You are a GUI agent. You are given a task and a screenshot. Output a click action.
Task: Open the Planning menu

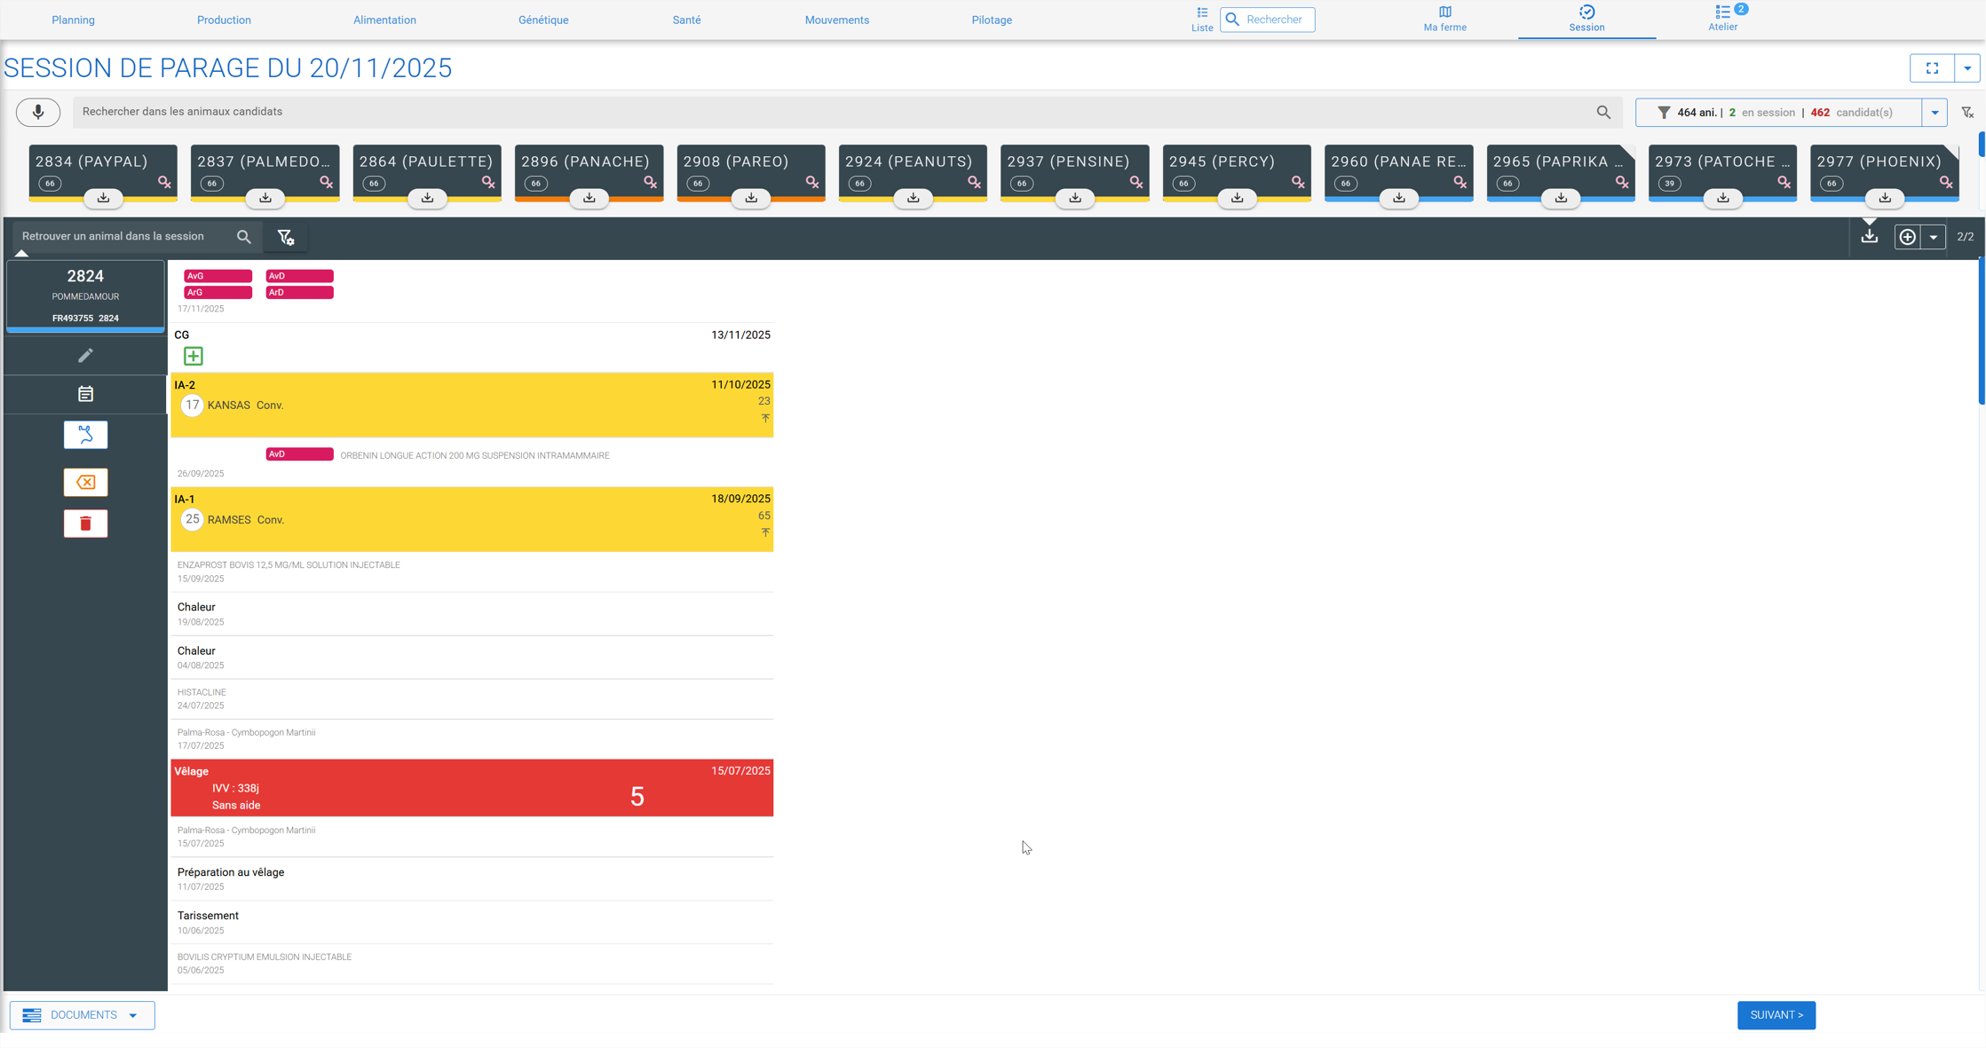pos(73,20)
